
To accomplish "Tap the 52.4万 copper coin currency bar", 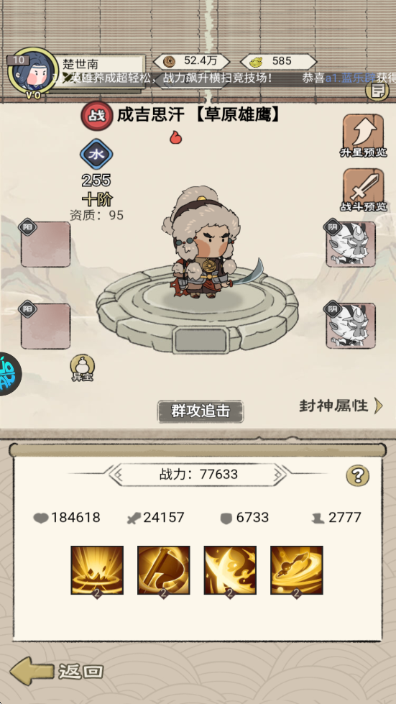I will [192, 61].
